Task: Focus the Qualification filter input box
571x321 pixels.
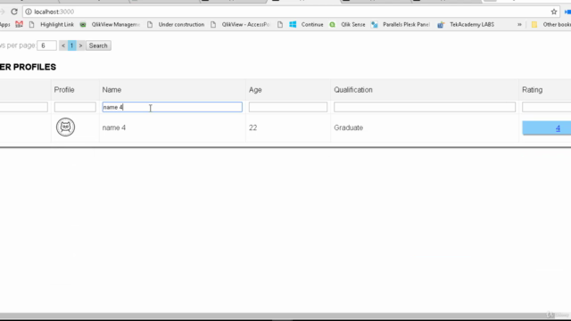Action: 425,107
